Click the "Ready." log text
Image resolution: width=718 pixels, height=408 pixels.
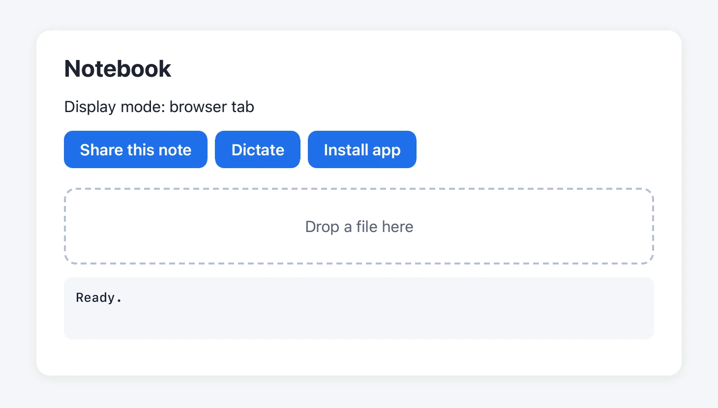[x=99, y=298]
